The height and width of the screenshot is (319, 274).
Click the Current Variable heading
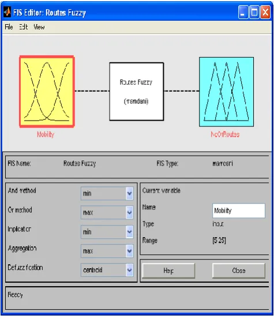(162, 190)
